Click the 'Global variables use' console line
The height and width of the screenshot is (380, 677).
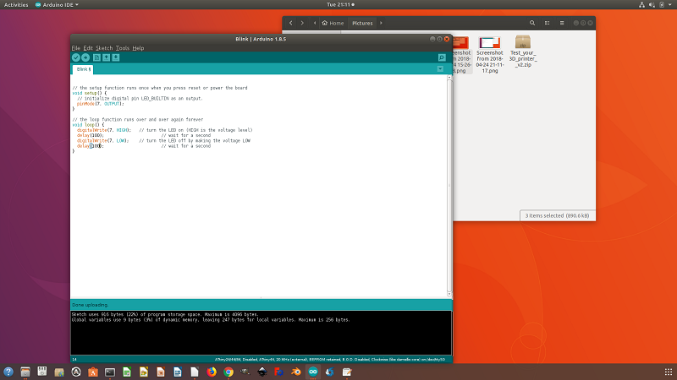point(211,320)
